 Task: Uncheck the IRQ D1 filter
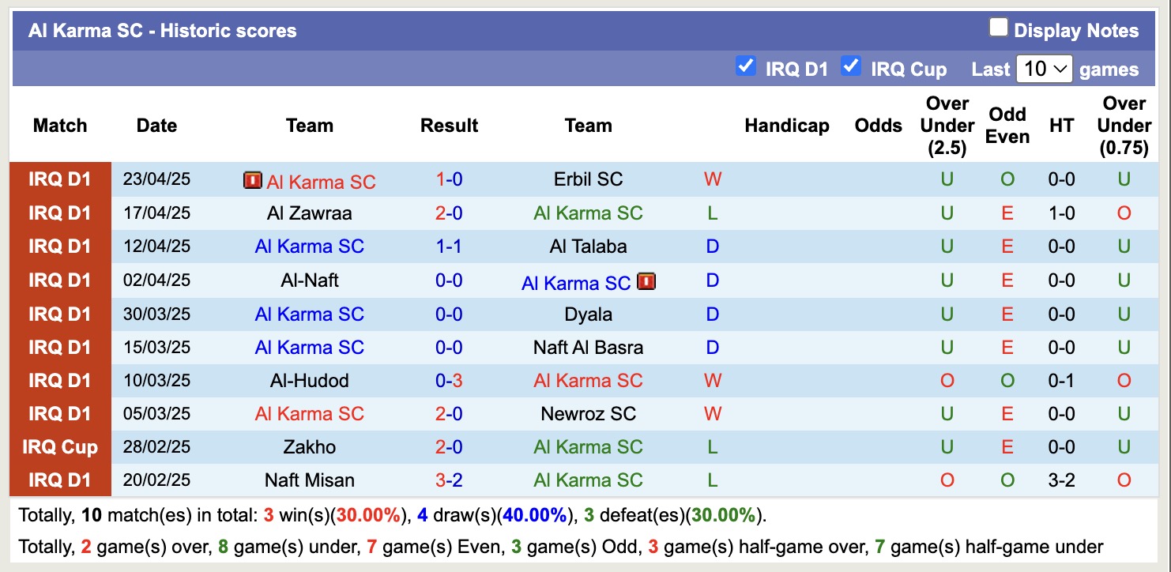(x=746, y=67)
